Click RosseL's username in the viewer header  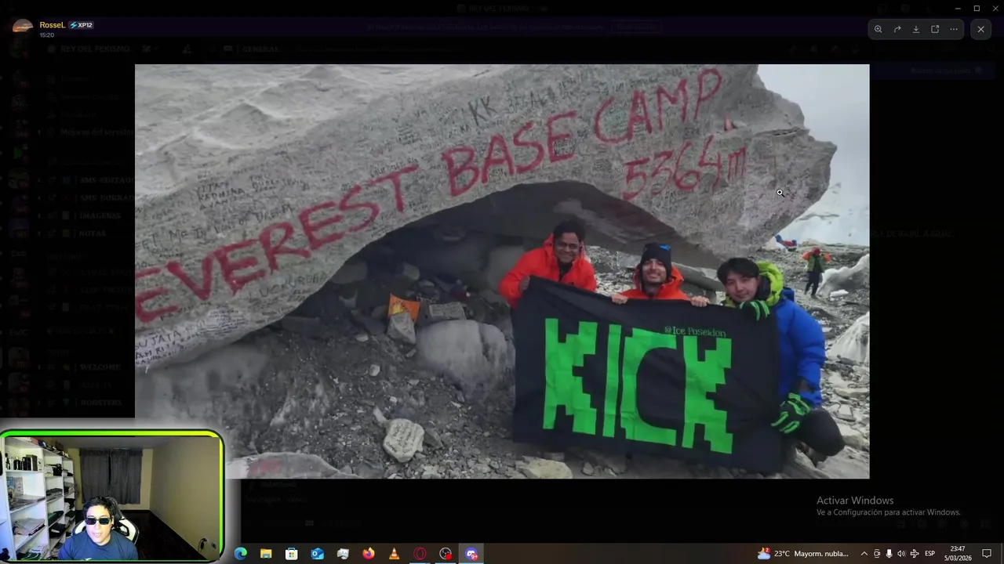(53, 25)
